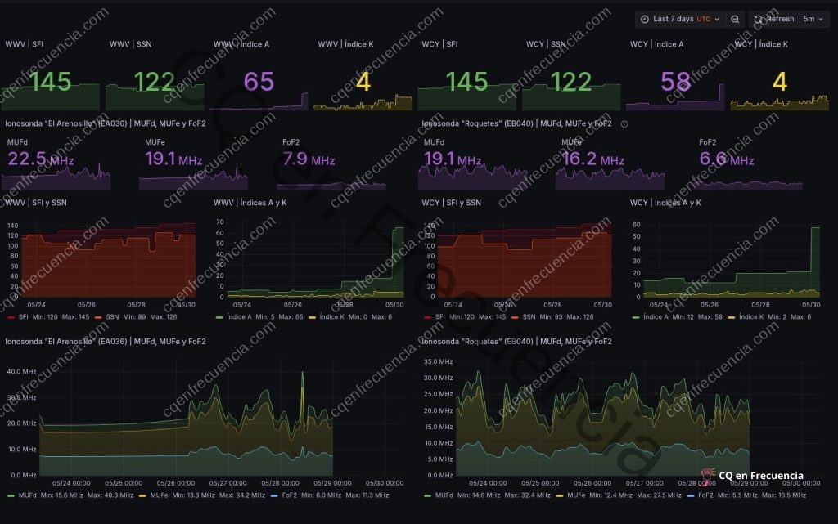The image size is (838, 524).
Task: Open the WWV | Índices A y K panel menu
Action: [x=250, y=202]
